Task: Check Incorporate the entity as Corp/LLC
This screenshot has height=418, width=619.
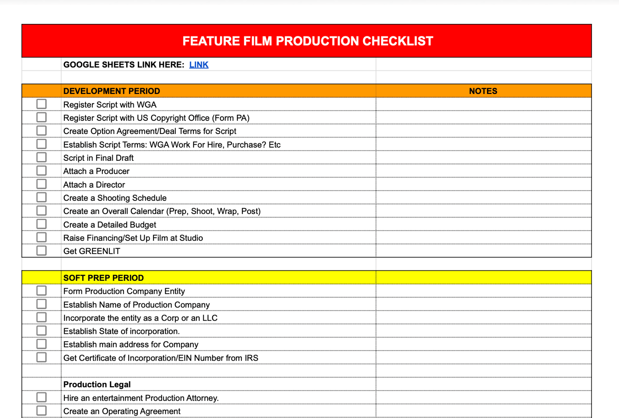Action: 41,317
